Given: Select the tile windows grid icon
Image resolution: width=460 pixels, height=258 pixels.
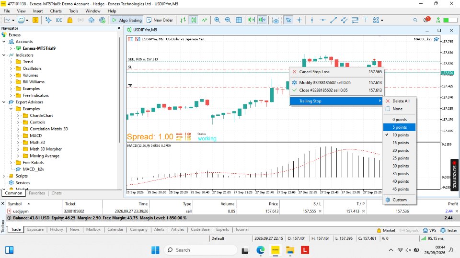Looking at the screenshot, I should pos(239,20).
